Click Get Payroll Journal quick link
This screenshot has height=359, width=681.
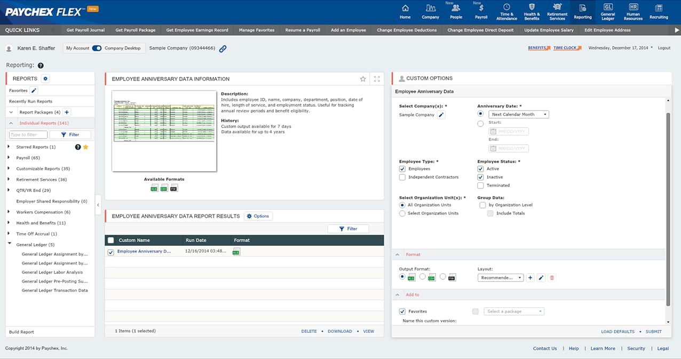point(85,30)
